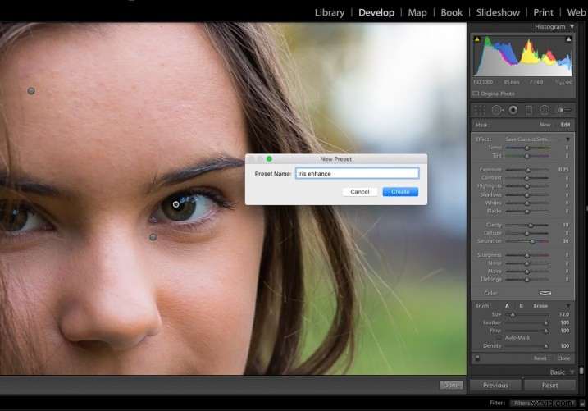Click Mask Edit
Viewport: 588px width, 411px height.
click(565, 125)
